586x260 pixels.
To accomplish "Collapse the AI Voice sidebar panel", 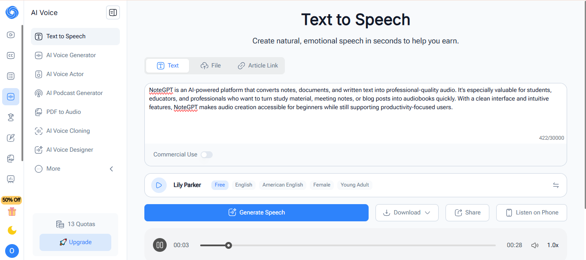I will [x=113, y=12].
